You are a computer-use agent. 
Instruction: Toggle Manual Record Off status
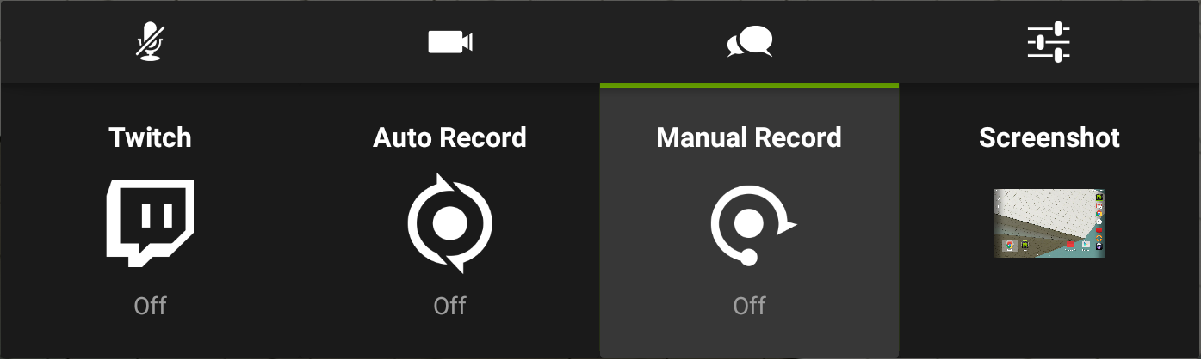pos(749,306)
